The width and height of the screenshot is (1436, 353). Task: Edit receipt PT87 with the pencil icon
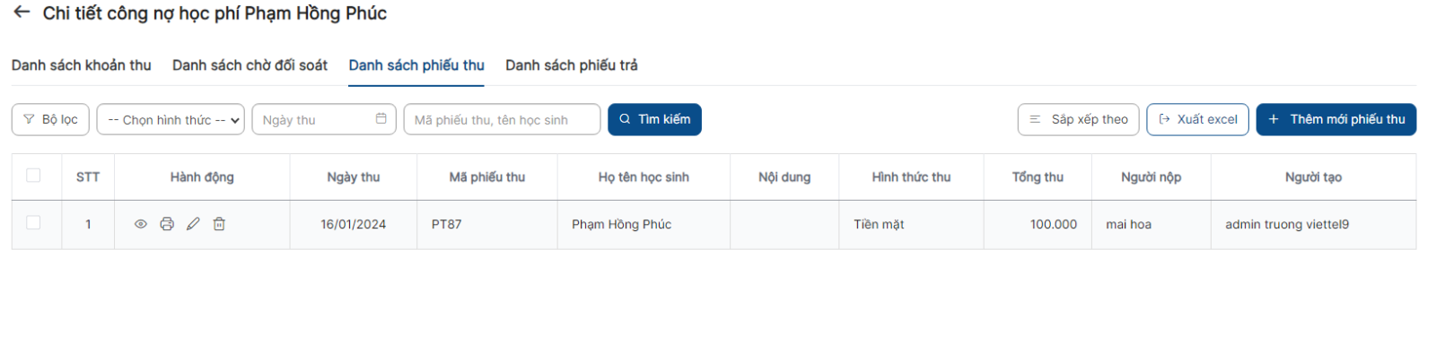pos(193,224)
